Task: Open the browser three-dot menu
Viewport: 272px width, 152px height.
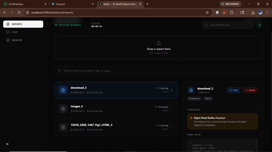Action: point(267,12)
